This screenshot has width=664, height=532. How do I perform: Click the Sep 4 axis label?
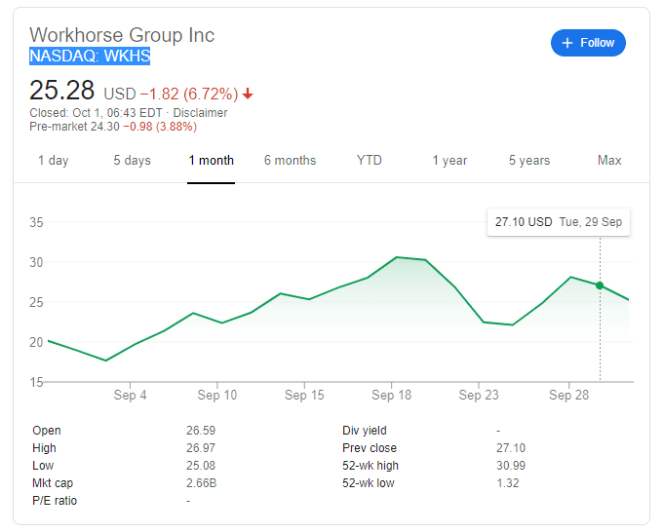pyautogui.click(x=131, y=396)
